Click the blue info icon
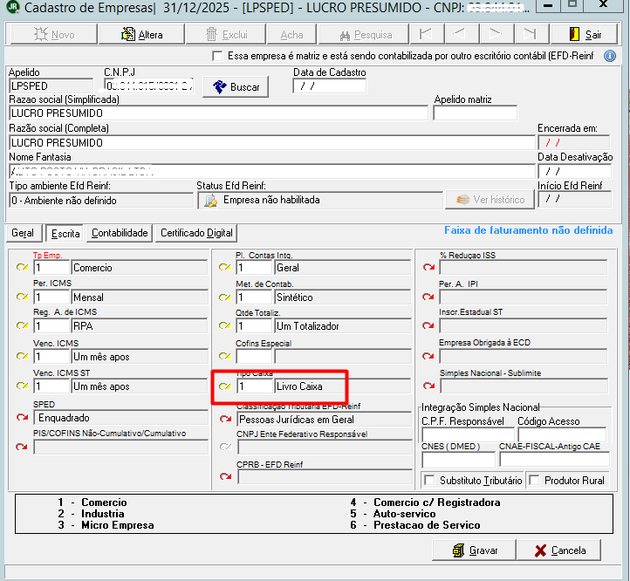Image resolution: width=630 pixels, height=581 pixels. pyautogui.click(x=610, y=56)
